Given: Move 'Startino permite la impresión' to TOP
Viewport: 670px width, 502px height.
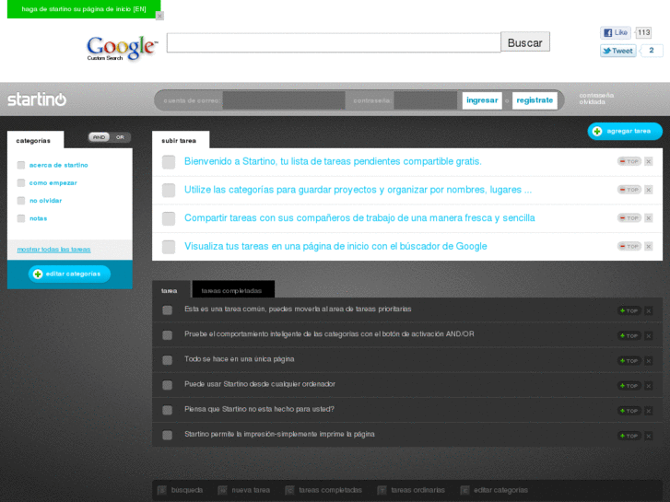Looking at the screenshot, I should click(629, 436).
